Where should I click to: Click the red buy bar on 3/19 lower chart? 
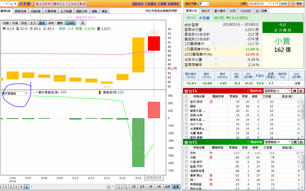coord(154,110)
